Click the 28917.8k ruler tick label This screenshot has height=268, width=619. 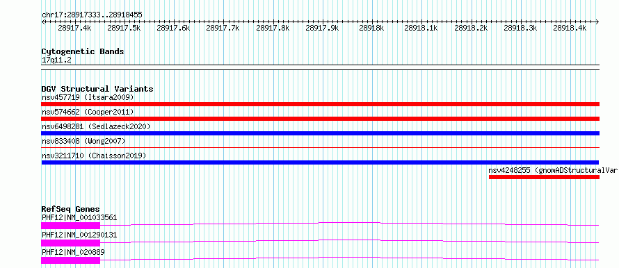[x=273, y=28]
